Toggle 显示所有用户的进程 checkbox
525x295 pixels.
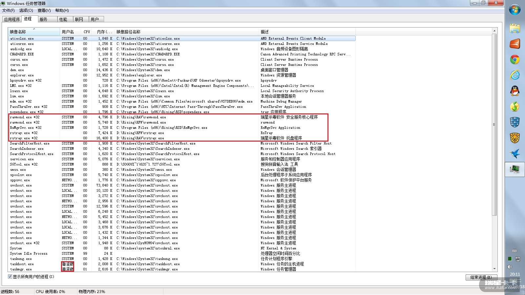coord(10,277)
